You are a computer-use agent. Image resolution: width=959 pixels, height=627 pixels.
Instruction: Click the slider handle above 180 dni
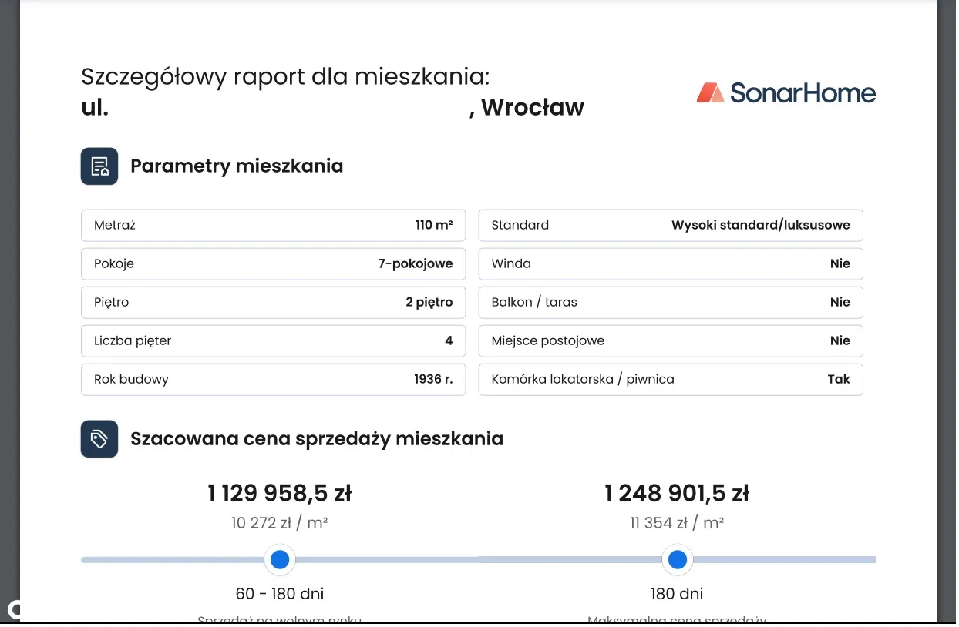[678, 560]
